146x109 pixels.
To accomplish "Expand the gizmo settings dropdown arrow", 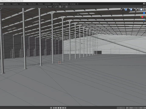I will [x=128, y=9].
